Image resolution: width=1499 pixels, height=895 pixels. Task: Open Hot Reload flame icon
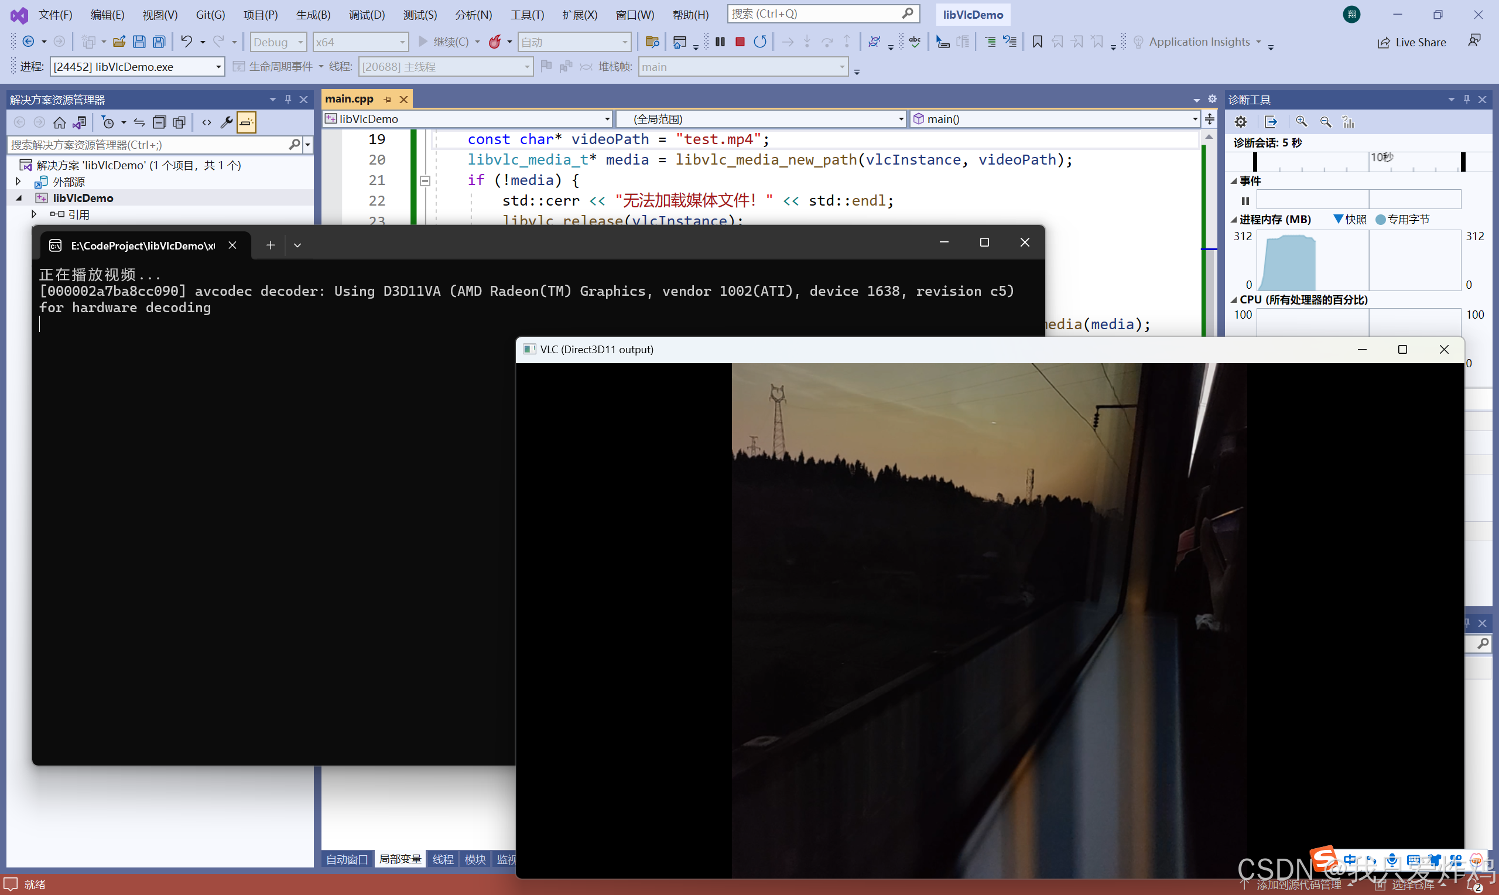click(495, 42)
